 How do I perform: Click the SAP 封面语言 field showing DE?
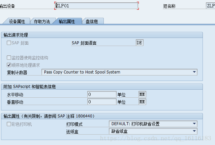[140, 43]
